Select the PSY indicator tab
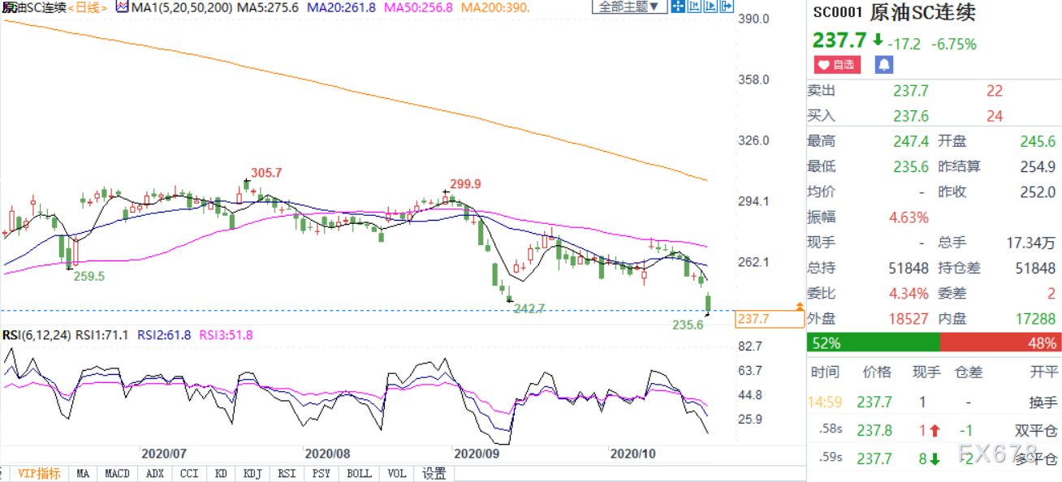 (322, 473)
